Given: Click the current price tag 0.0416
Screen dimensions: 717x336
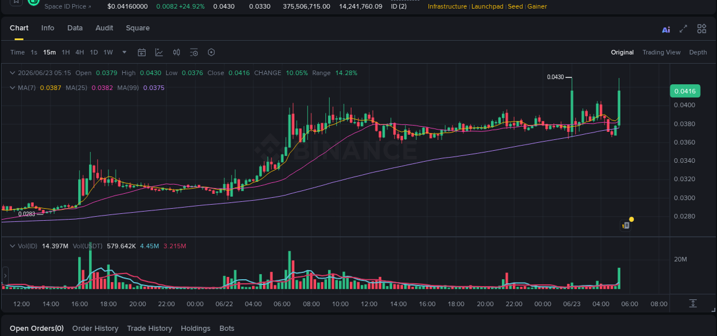Looking at the screenshot, I should point(685,91).
